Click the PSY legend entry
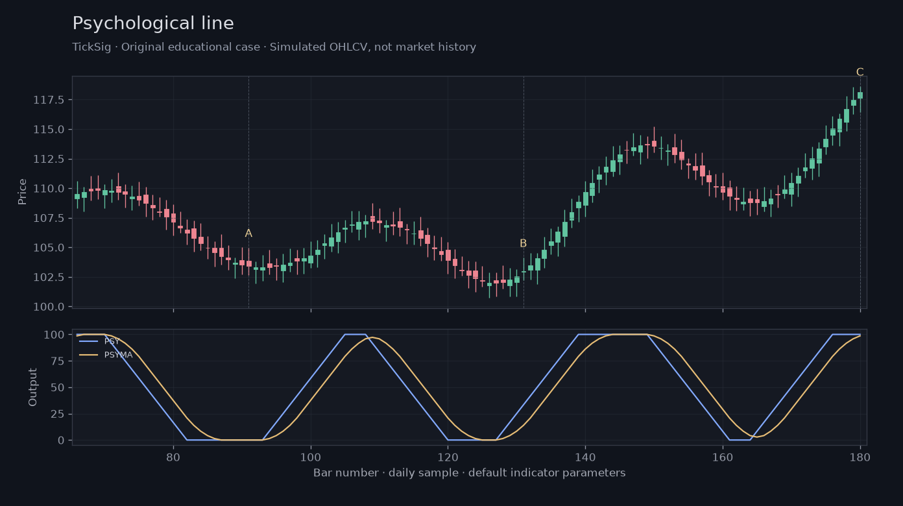Screen dimensions: 903x506 pyautogui.click(x=99, y=341)
